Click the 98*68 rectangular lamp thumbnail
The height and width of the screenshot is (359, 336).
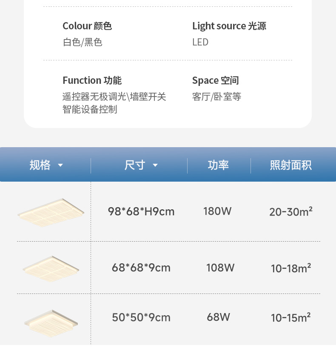pos(51,212)
